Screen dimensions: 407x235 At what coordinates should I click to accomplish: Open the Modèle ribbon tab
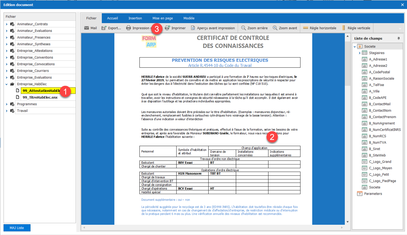[189, 18]
